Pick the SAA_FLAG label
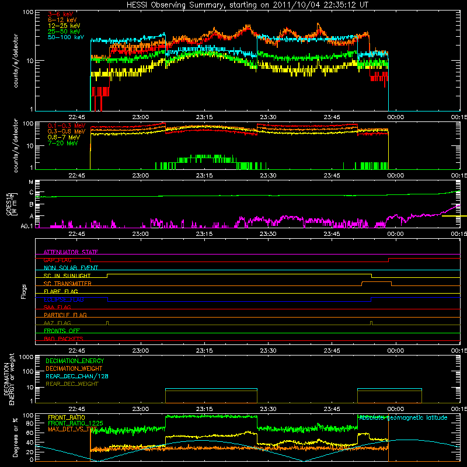Screen dimensions: 467x467 click(57, 307)
